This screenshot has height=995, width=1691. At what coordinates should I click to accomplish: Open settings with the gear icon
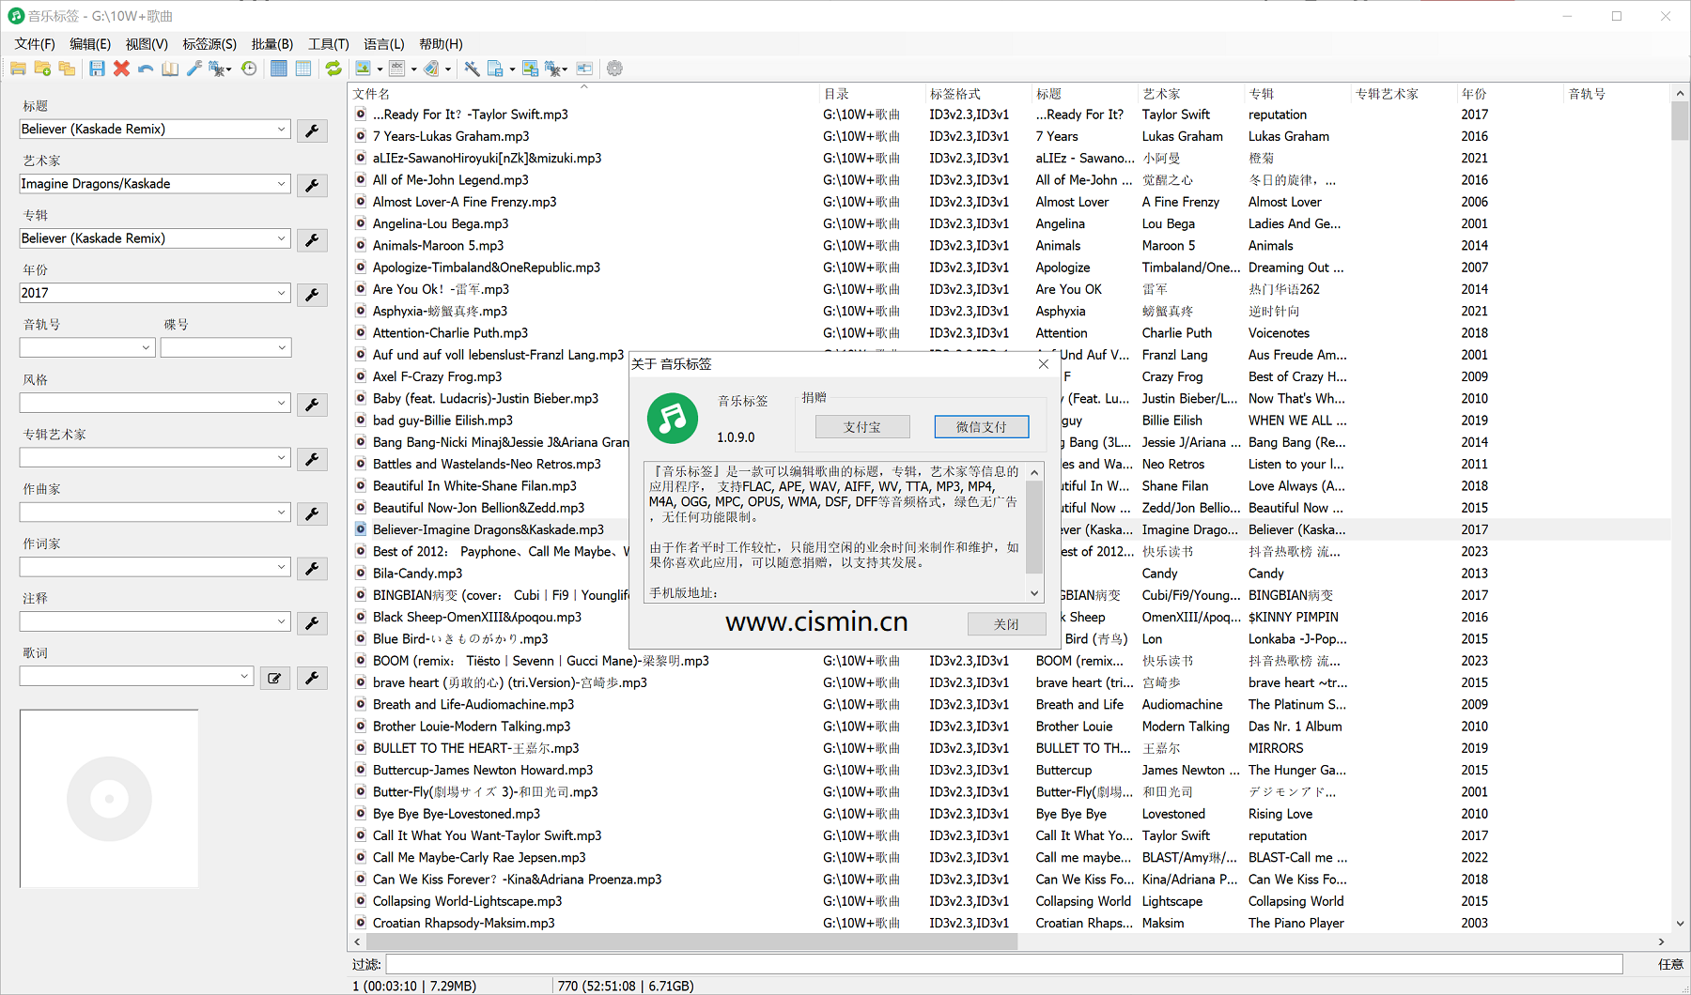pos(614,69)
